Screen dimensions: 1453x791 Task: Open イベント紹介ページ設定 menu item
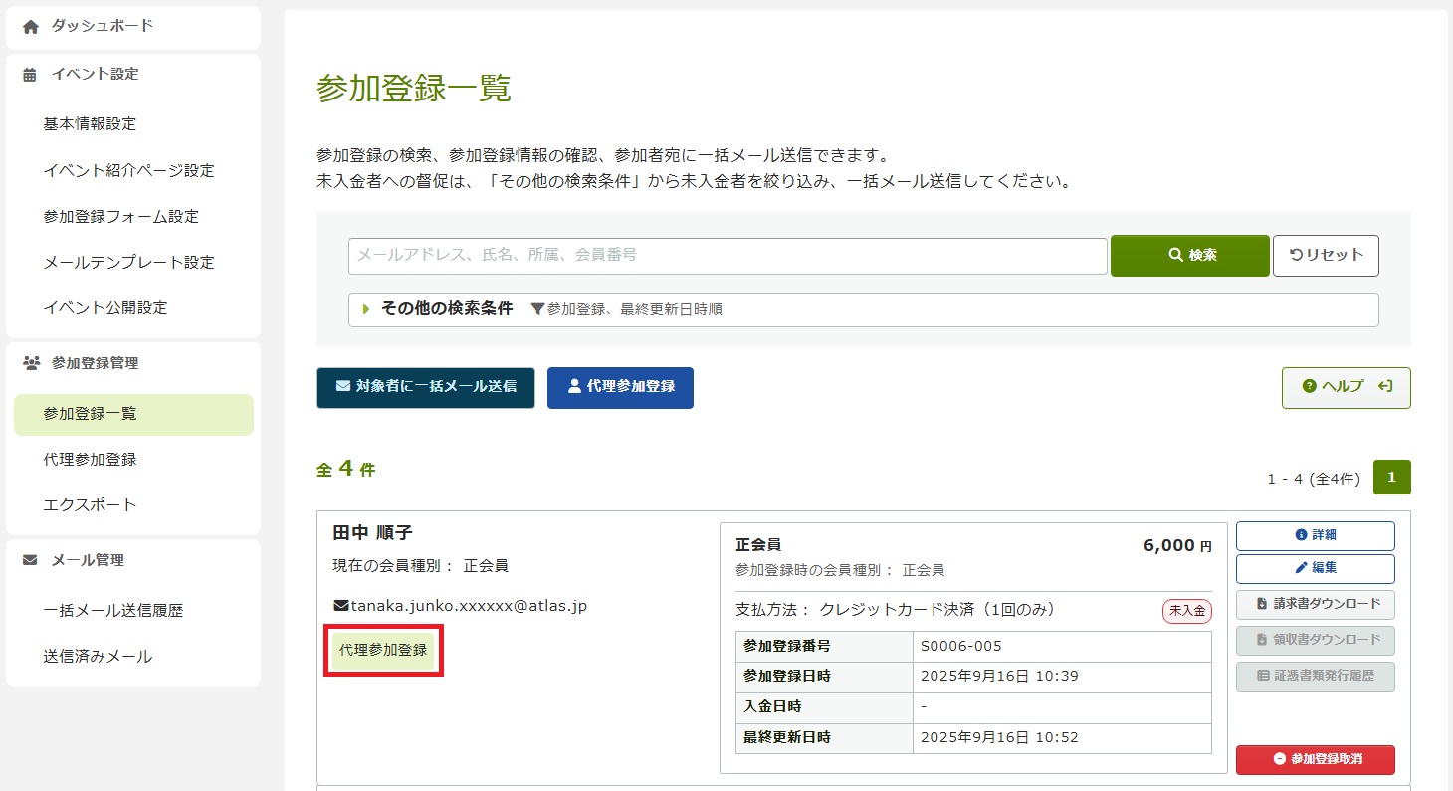128,170
